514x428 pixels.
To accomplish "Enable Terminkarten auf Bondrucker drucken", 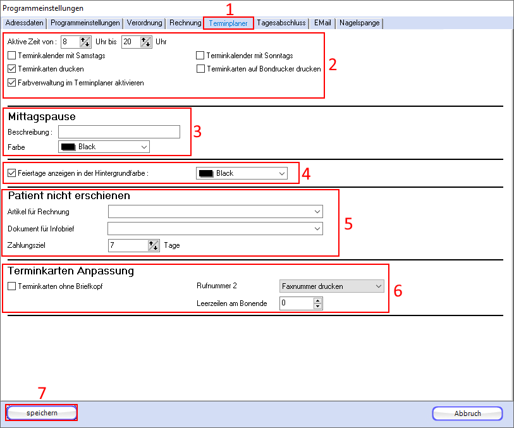I will (x=200, y=69).
